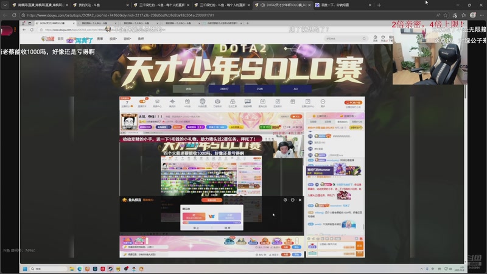Viewport: 487px width, 274px height.
Task: Open the gift box icon in the streamer toolbar
Action: (293, 102)
